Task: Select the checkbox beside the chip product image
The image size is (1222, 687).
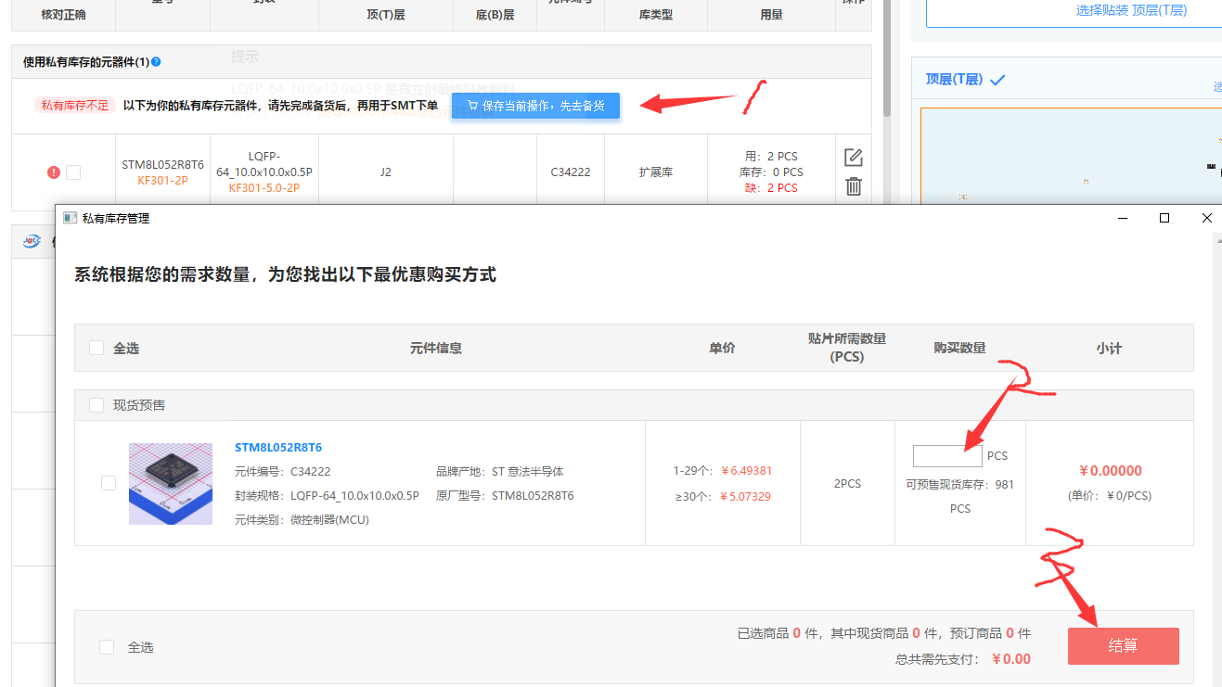Action: pyautogui.click(x=109, y=483)
